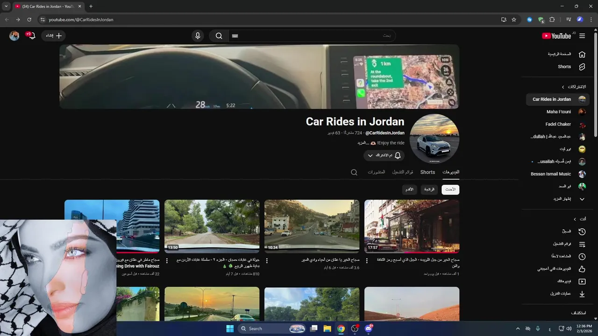The width and height of the screenshot is (598, 336).
Task: Open a new Chrome tab
Action: click(x=91, y=7)
